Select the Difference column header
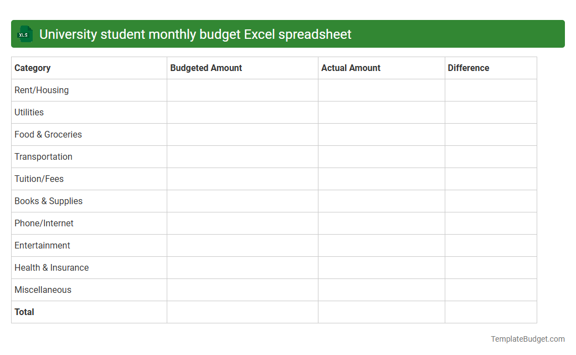Viewport: 576px width, 355px height. pyautogui.click(x=469, y=68)
